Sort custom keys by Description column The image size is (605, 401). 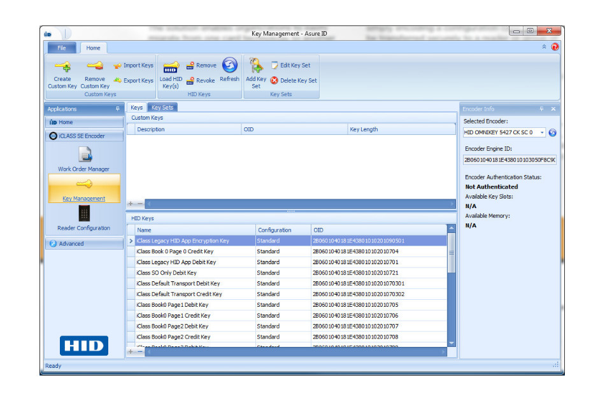coord(189,130)
